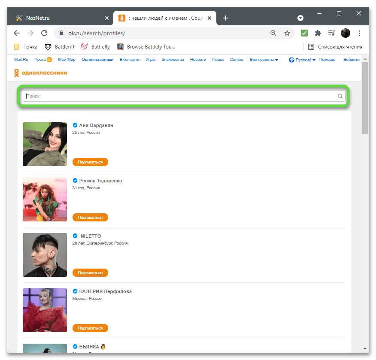Open a new browser tab
The width and height of the screenshot is (376, 360).
(226, 18)
